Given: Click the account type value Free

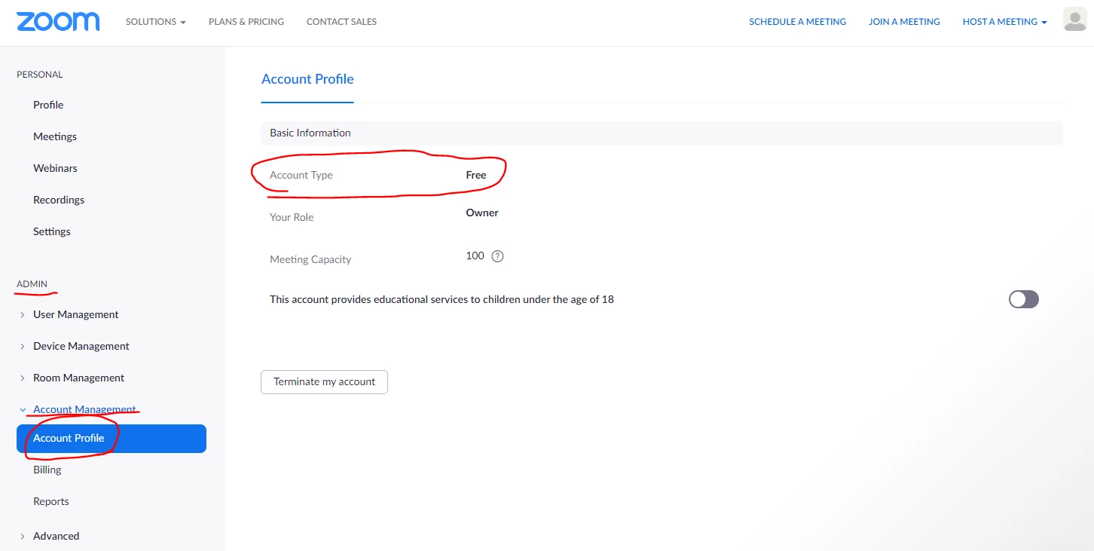Looking at the screenshot, I should (476, 175).
